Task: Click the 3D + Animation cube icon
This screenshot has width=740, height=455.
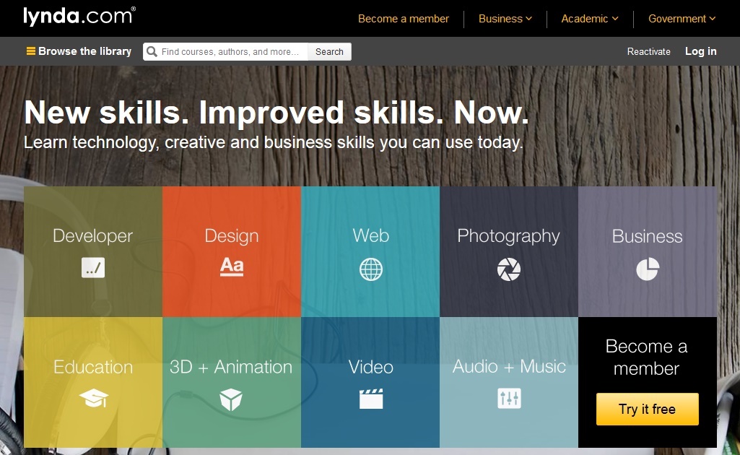Action: tap(231, 400)
